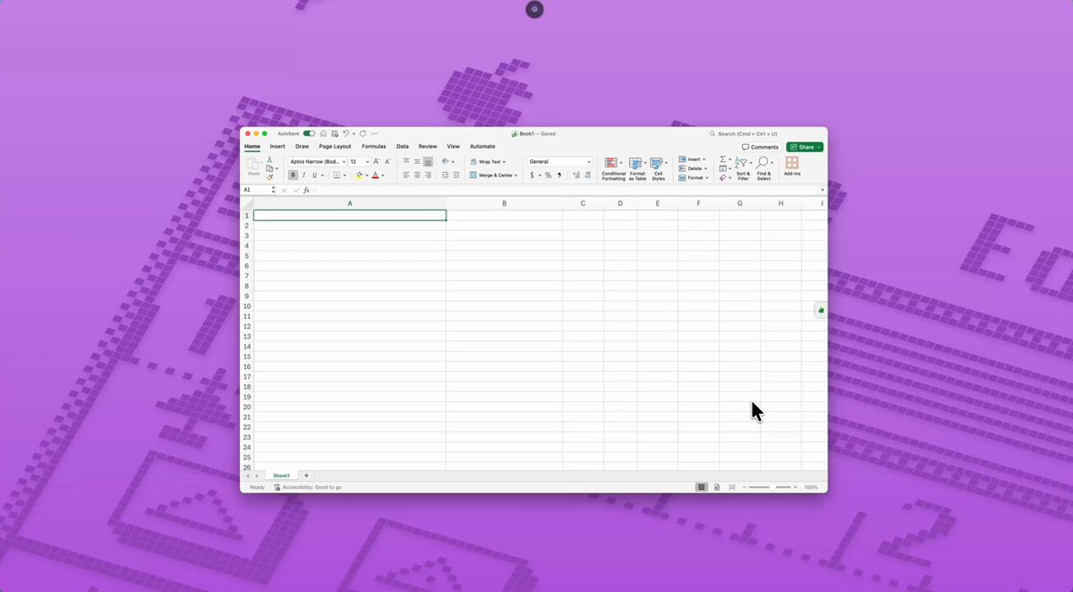This screenshot has width=1073, height=592.
Task: Click the Search field in title bar
Action: pyautogui.click(x=761, y=133)
